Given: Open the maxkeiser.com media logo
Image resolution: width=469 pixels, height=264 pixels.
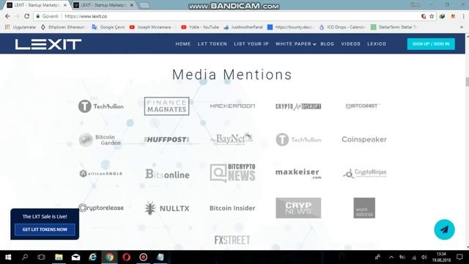Looking at the screenshot, I should 298,173.
